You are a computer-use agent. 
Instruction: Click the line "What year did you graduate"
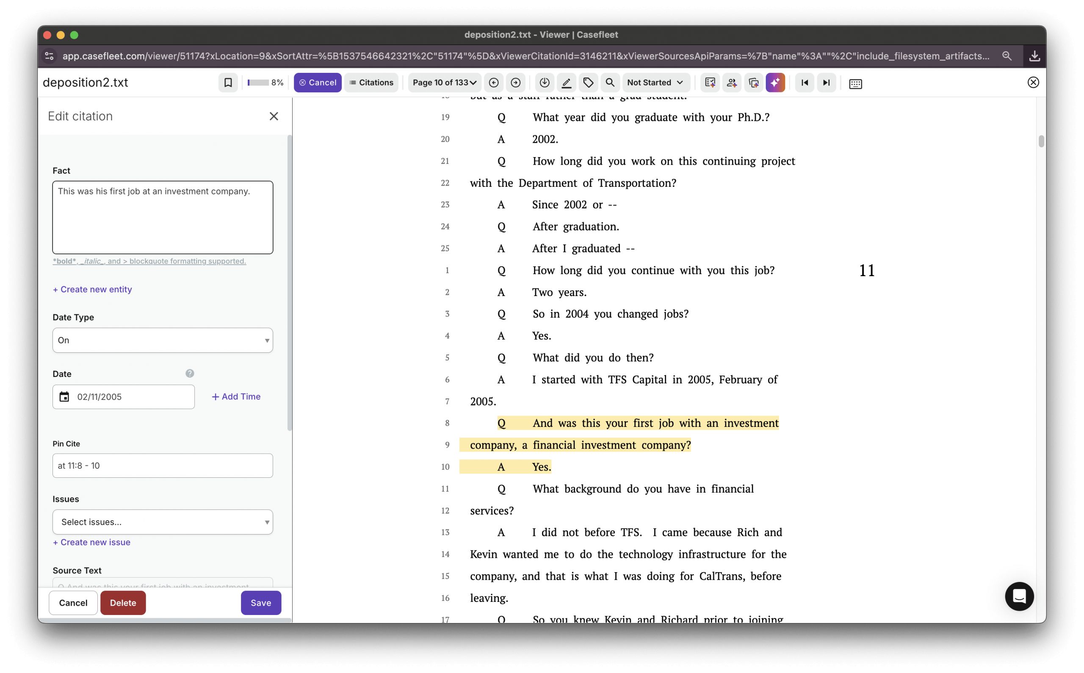click(651, 117)
